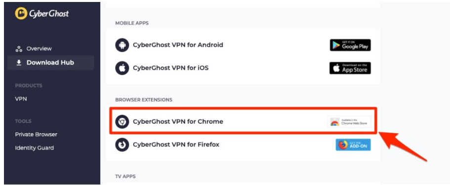Select CyberGhost VPN for Chrome text
Viewport: 450px width, 185px height.
pos(178,122)
